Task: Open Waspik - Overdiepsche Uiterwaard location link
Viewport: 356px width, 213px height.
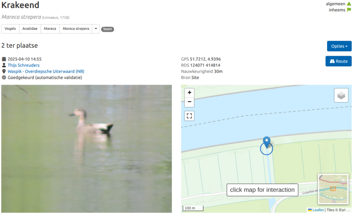Action: pos(46,71)
